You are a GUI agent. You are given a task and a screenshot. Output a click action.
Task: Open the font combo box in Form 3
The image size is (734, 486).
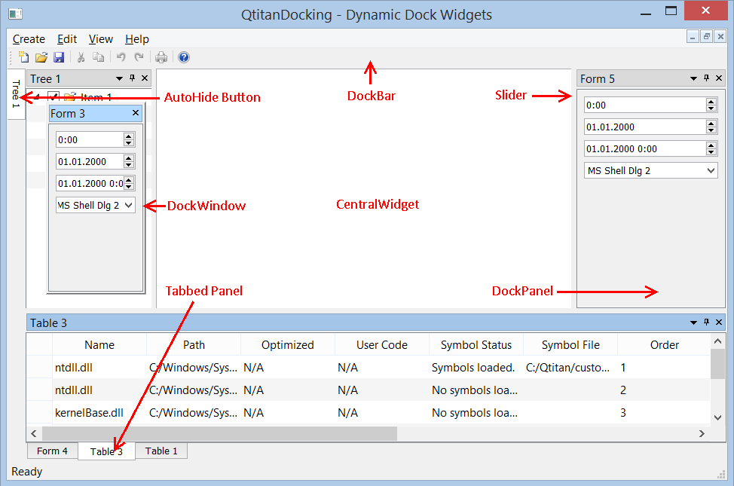coord(96,205)
